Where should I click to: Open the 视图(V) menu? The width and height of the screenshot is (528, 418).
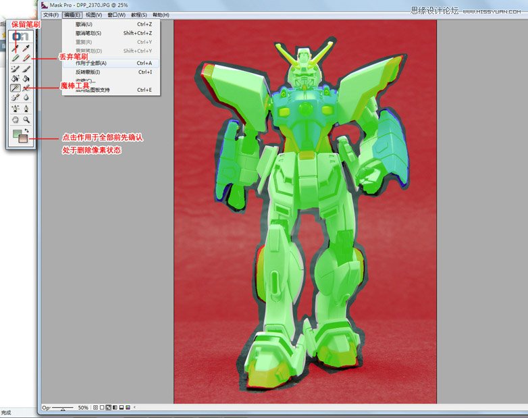pos(95,15)
